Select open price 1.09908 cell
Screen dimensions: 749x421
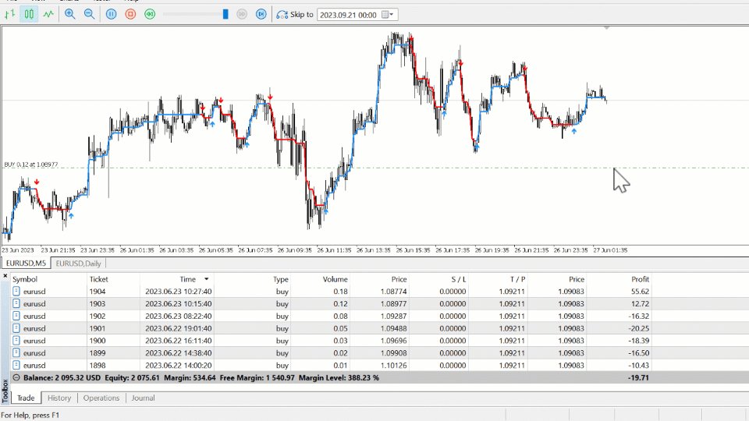coord(393,353)
